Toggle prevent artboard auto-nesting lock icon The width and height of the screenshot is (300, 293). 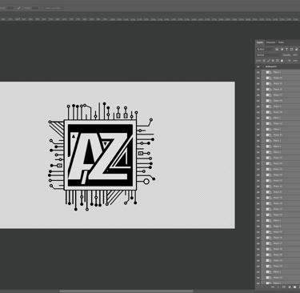278,61
